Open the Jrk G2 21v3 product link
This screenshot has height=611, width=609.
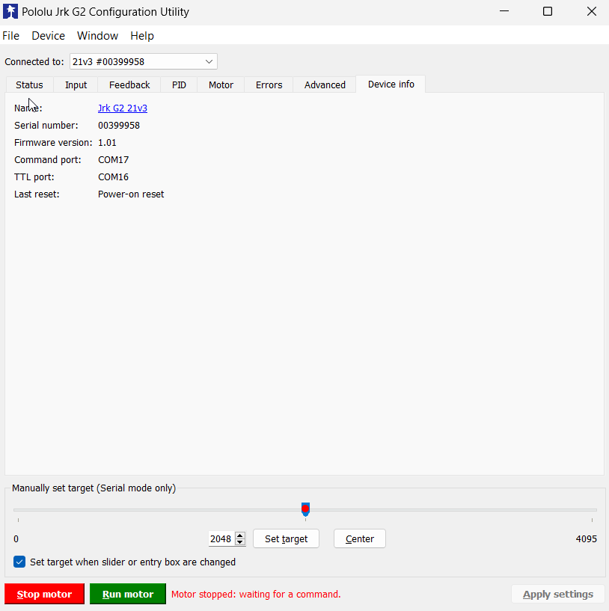pyautogui.click(x=123, y=108)
